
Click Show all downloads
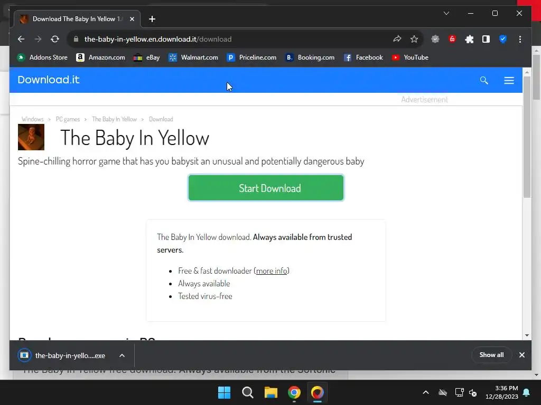491,355
